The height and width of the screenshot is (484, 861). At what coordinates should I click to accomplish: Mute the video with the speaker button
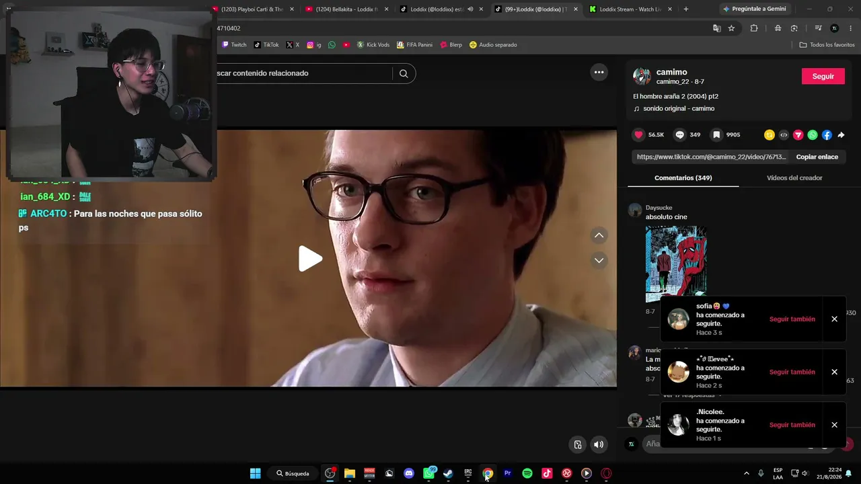599,444
